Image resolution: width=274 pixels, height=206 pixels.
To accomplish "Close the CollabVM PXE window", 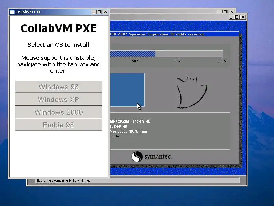I will click(x=105, y=12).
